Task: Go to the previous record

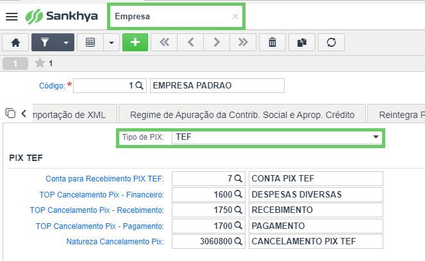Action: 190,42
